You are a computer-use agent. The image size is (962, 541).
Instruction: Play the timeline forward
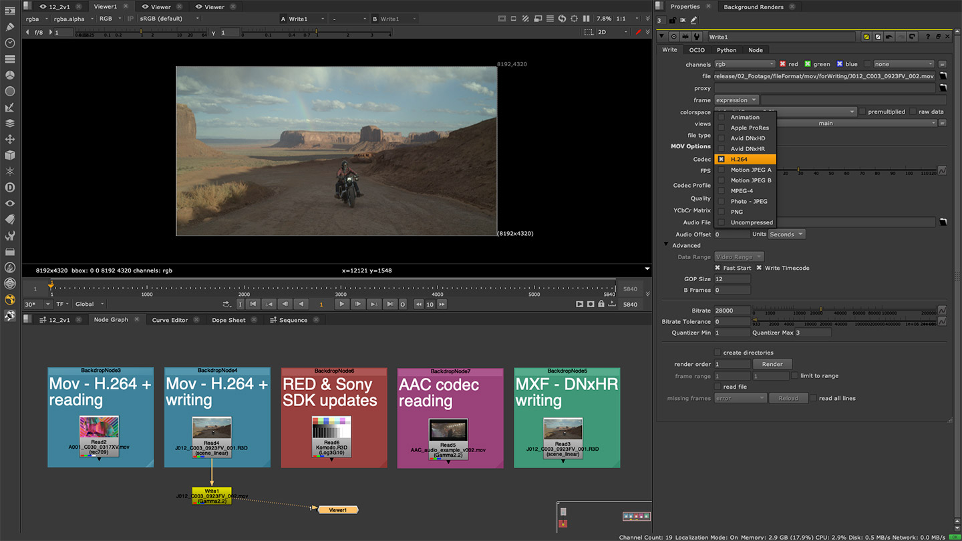(x=342, y=304)
